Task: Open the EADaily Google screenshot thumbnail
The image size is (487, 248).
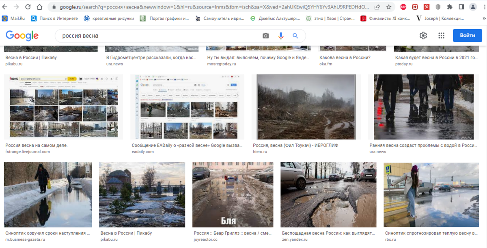Action: click(187, 107)
